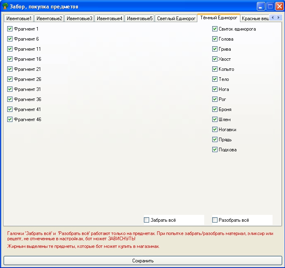Disable the Броня item checkbox

[x=215, y=109]
